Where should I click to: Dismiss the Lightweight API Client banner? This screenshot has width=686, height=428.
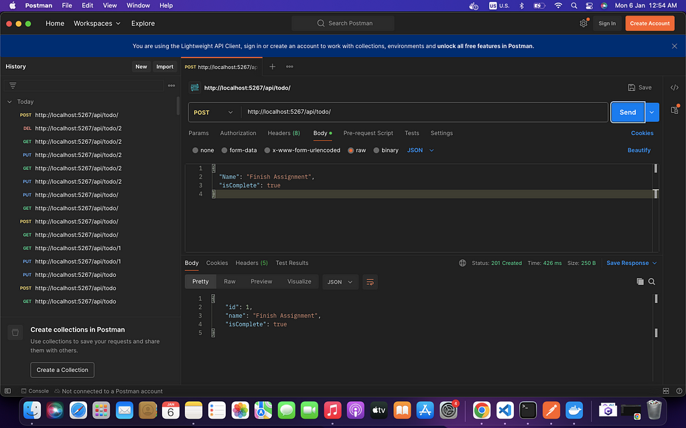674,46
